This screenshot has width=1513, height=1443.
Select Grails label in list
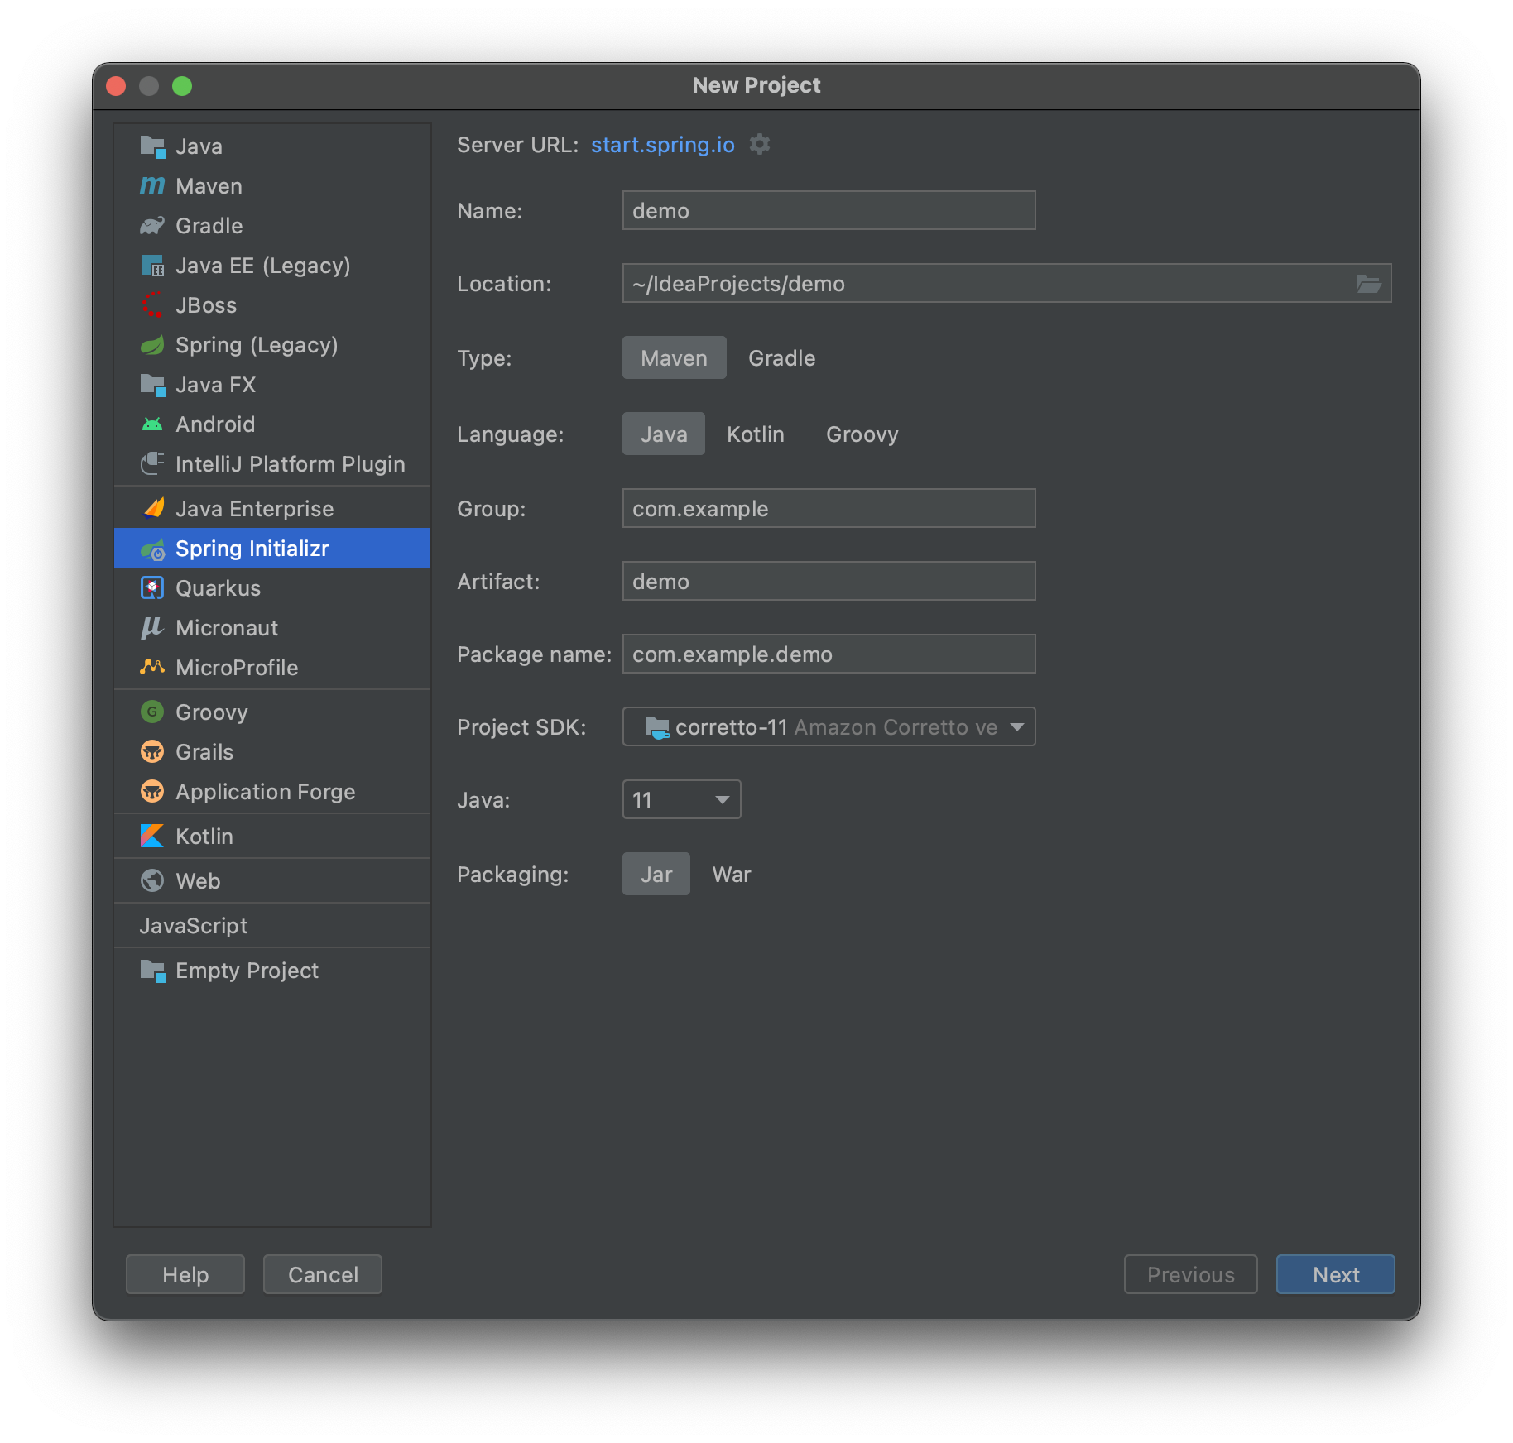pyautogui.click(x=204, y=752)
